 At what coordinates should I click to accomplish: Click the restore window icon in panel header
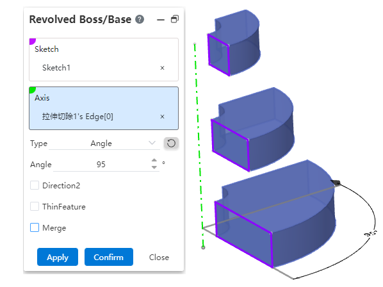pyautogui.click(x=175, y=19)
